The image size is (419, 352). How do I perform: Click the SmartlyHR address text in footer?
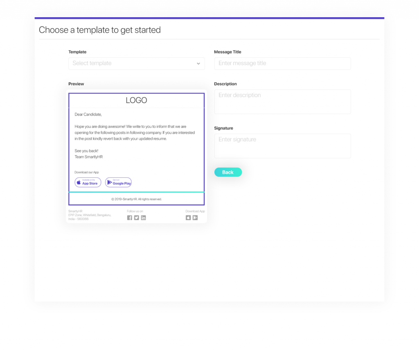click(89, 215)
